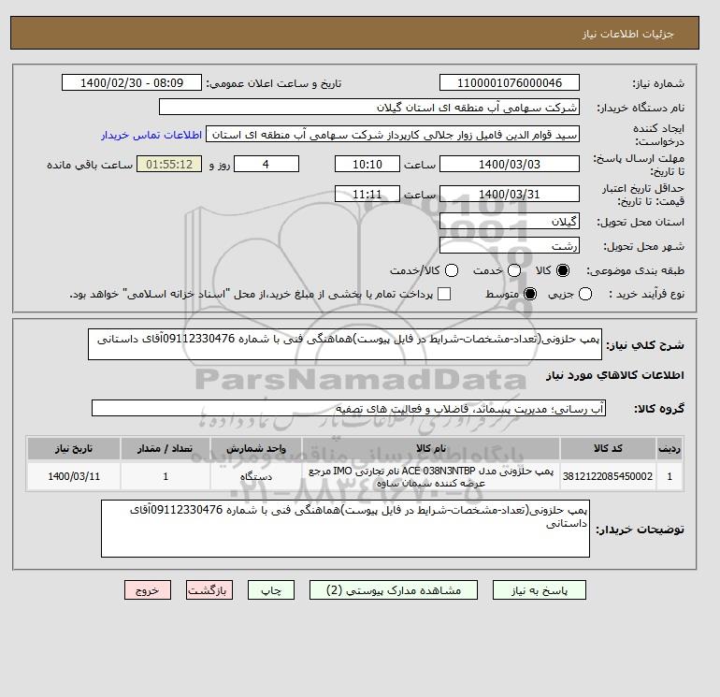Image resolution: width=720 pixels, height=697 pixels.
Task: Select the جزیی purchase type radio
Action: (x=585, y=294)
